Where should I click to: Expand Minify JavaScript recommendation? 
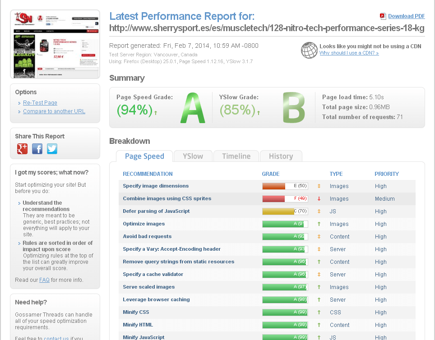[143, 337]
